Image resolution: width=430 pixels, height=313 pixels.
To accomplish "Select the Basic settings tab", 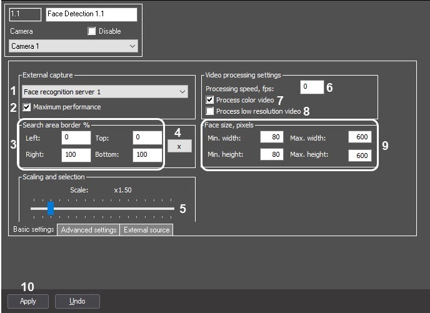I will coord(33,229).
